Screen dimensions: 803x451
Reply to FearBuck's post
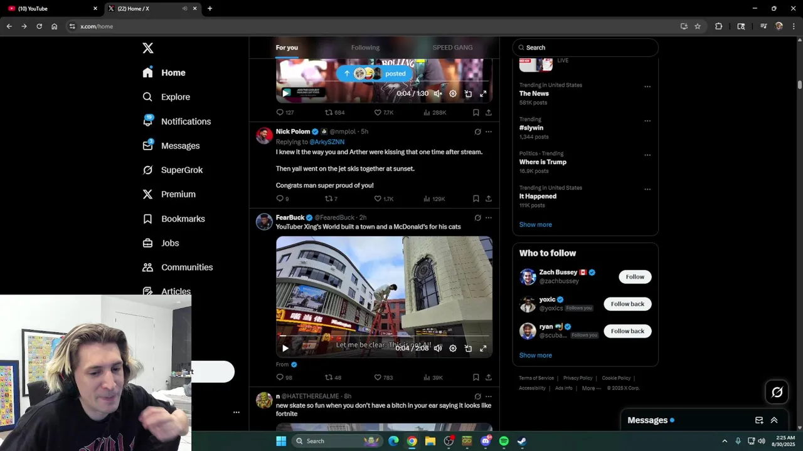284,377
